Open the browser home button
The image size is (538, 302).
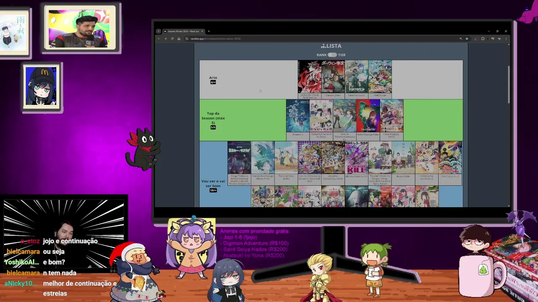pos(179,39)
